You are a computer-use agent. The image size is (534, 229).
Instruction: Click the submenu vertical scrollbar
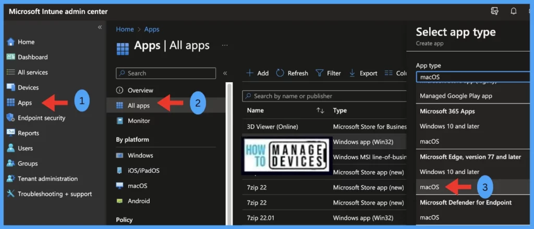[x=229, y=153]
